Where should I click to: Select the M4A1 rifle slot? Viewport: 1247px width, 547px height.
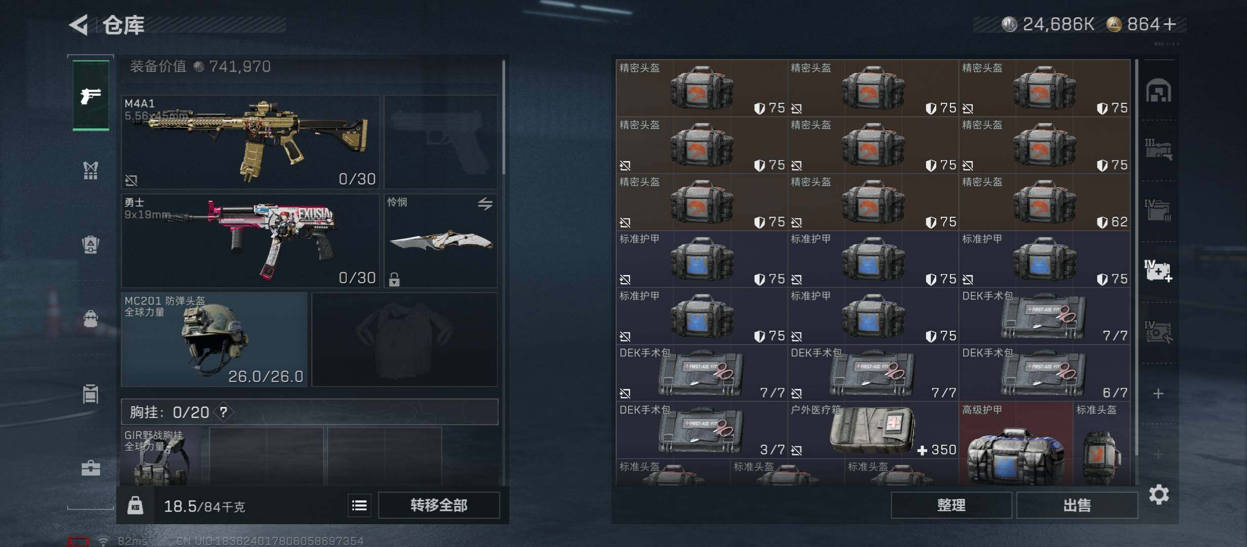coord(250,142)
